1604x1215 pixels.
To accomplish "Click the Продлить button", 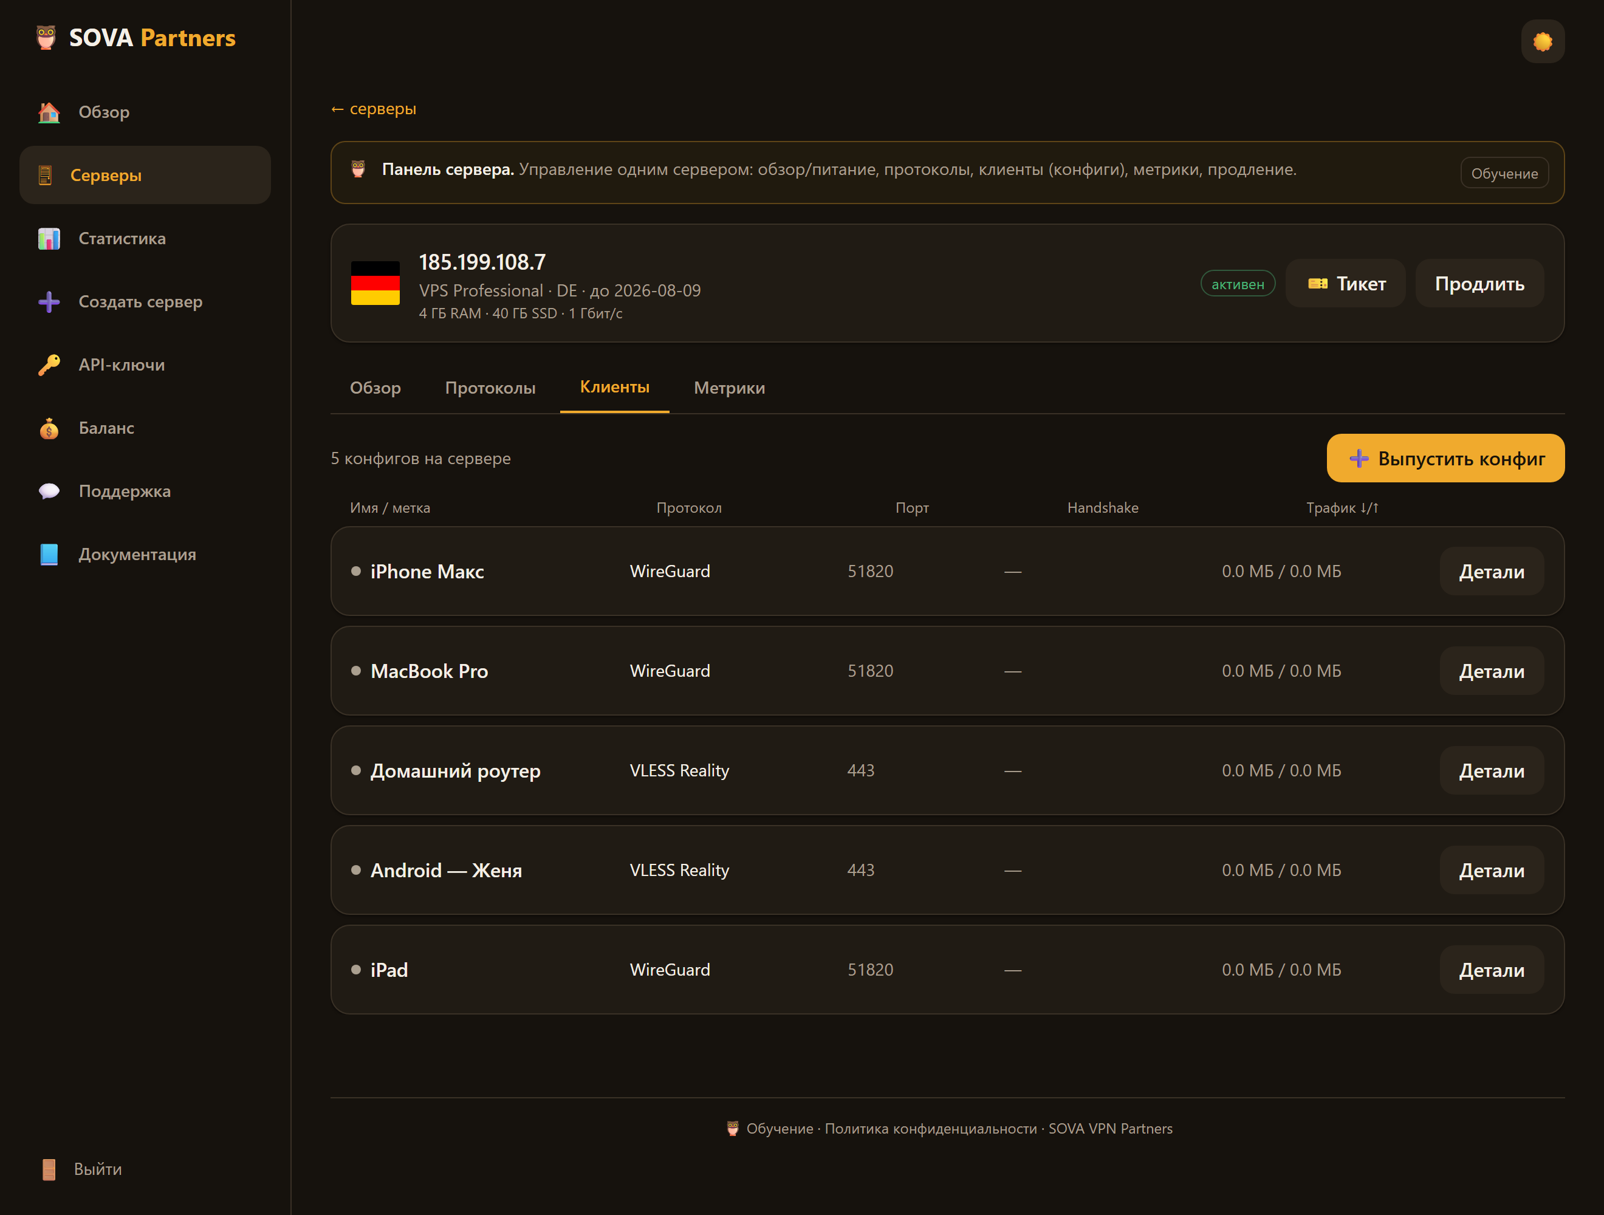I will pos(1479,284).
